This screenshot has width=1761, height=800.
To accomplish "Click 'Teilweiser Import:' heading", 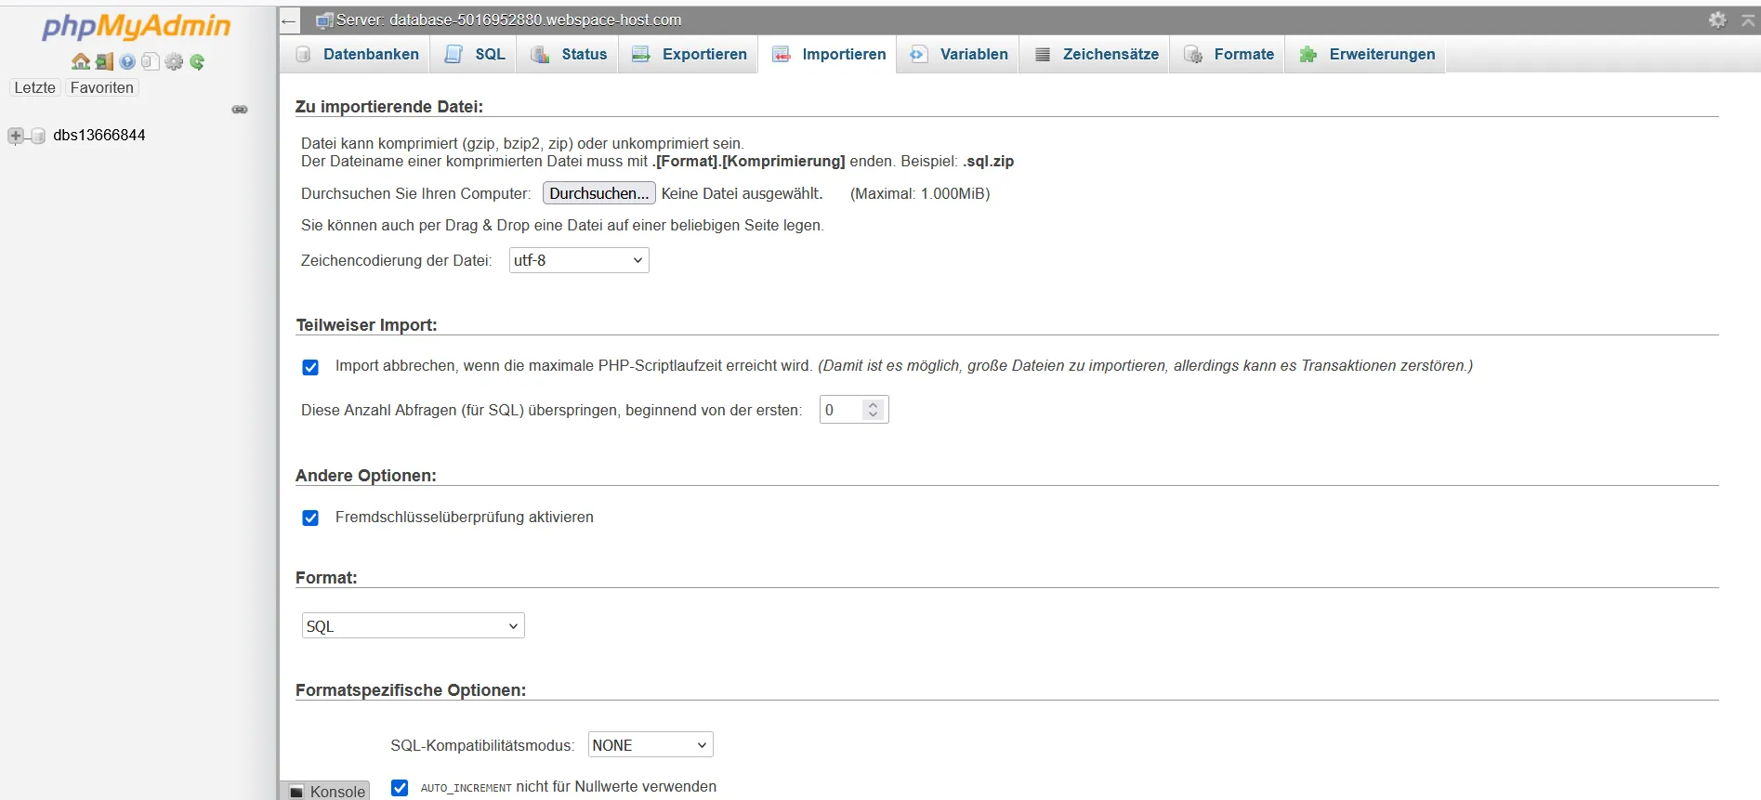I will pos(366,325).
